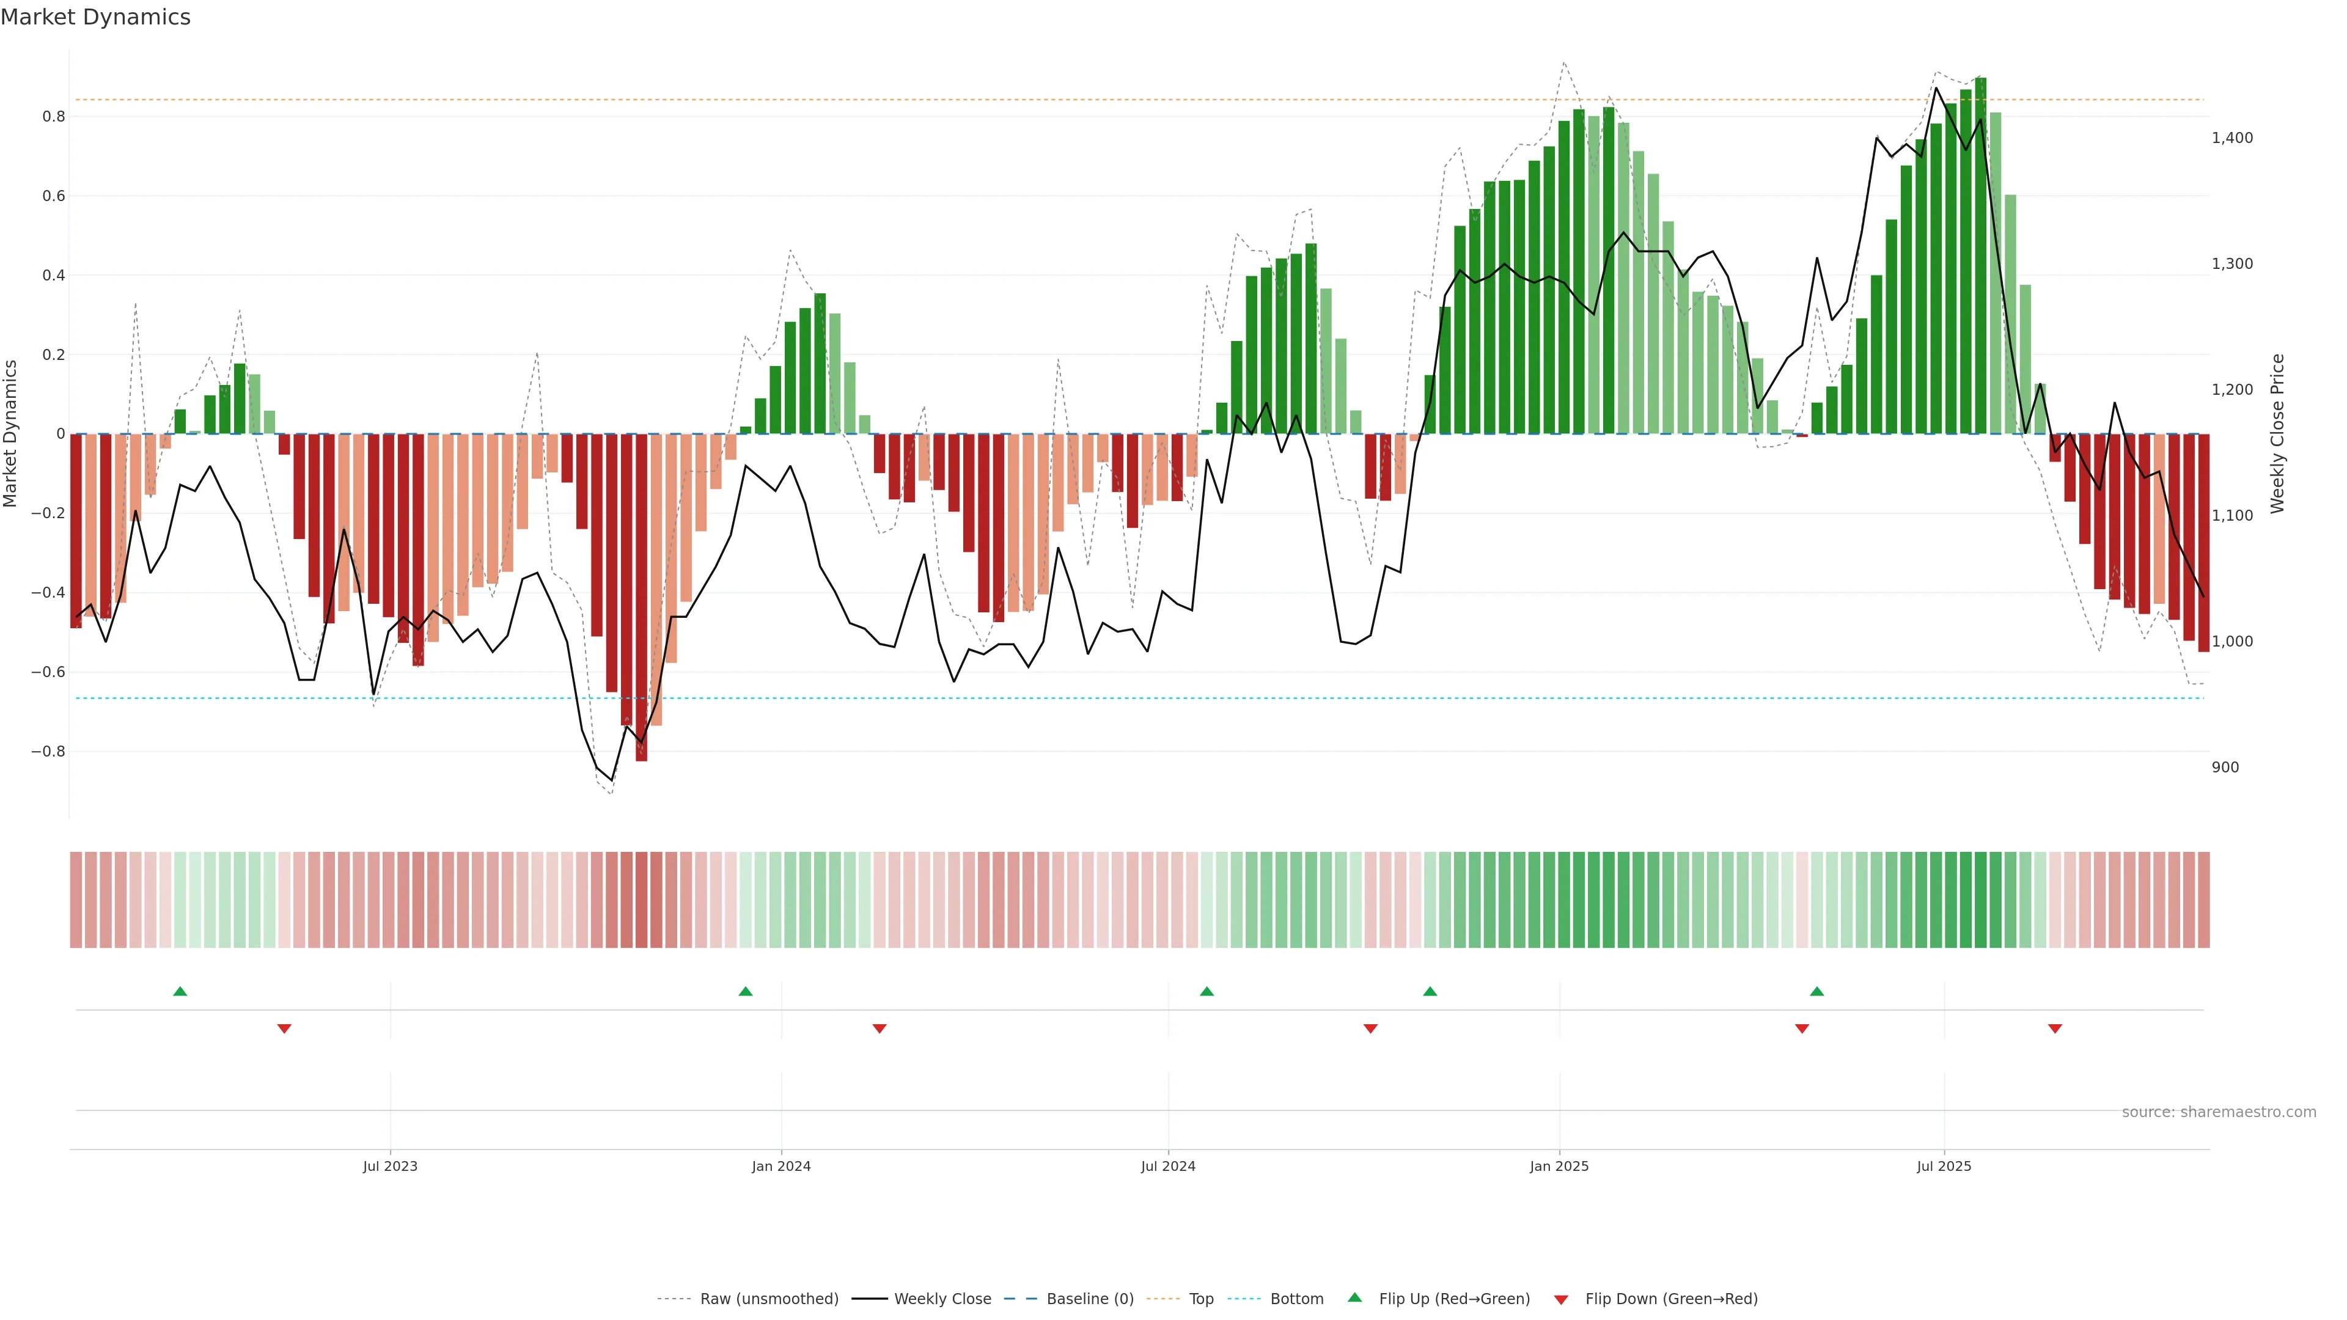Click the flip-down marker after Jan 2024
This screenshot has width=2347, height=1320.
click(880, 1028)
